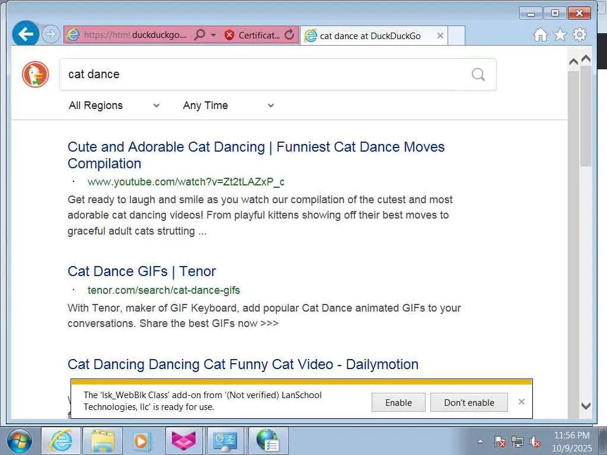
Task: Click the DuckDuckGo duck logo
Action: [x=36, y=74]
